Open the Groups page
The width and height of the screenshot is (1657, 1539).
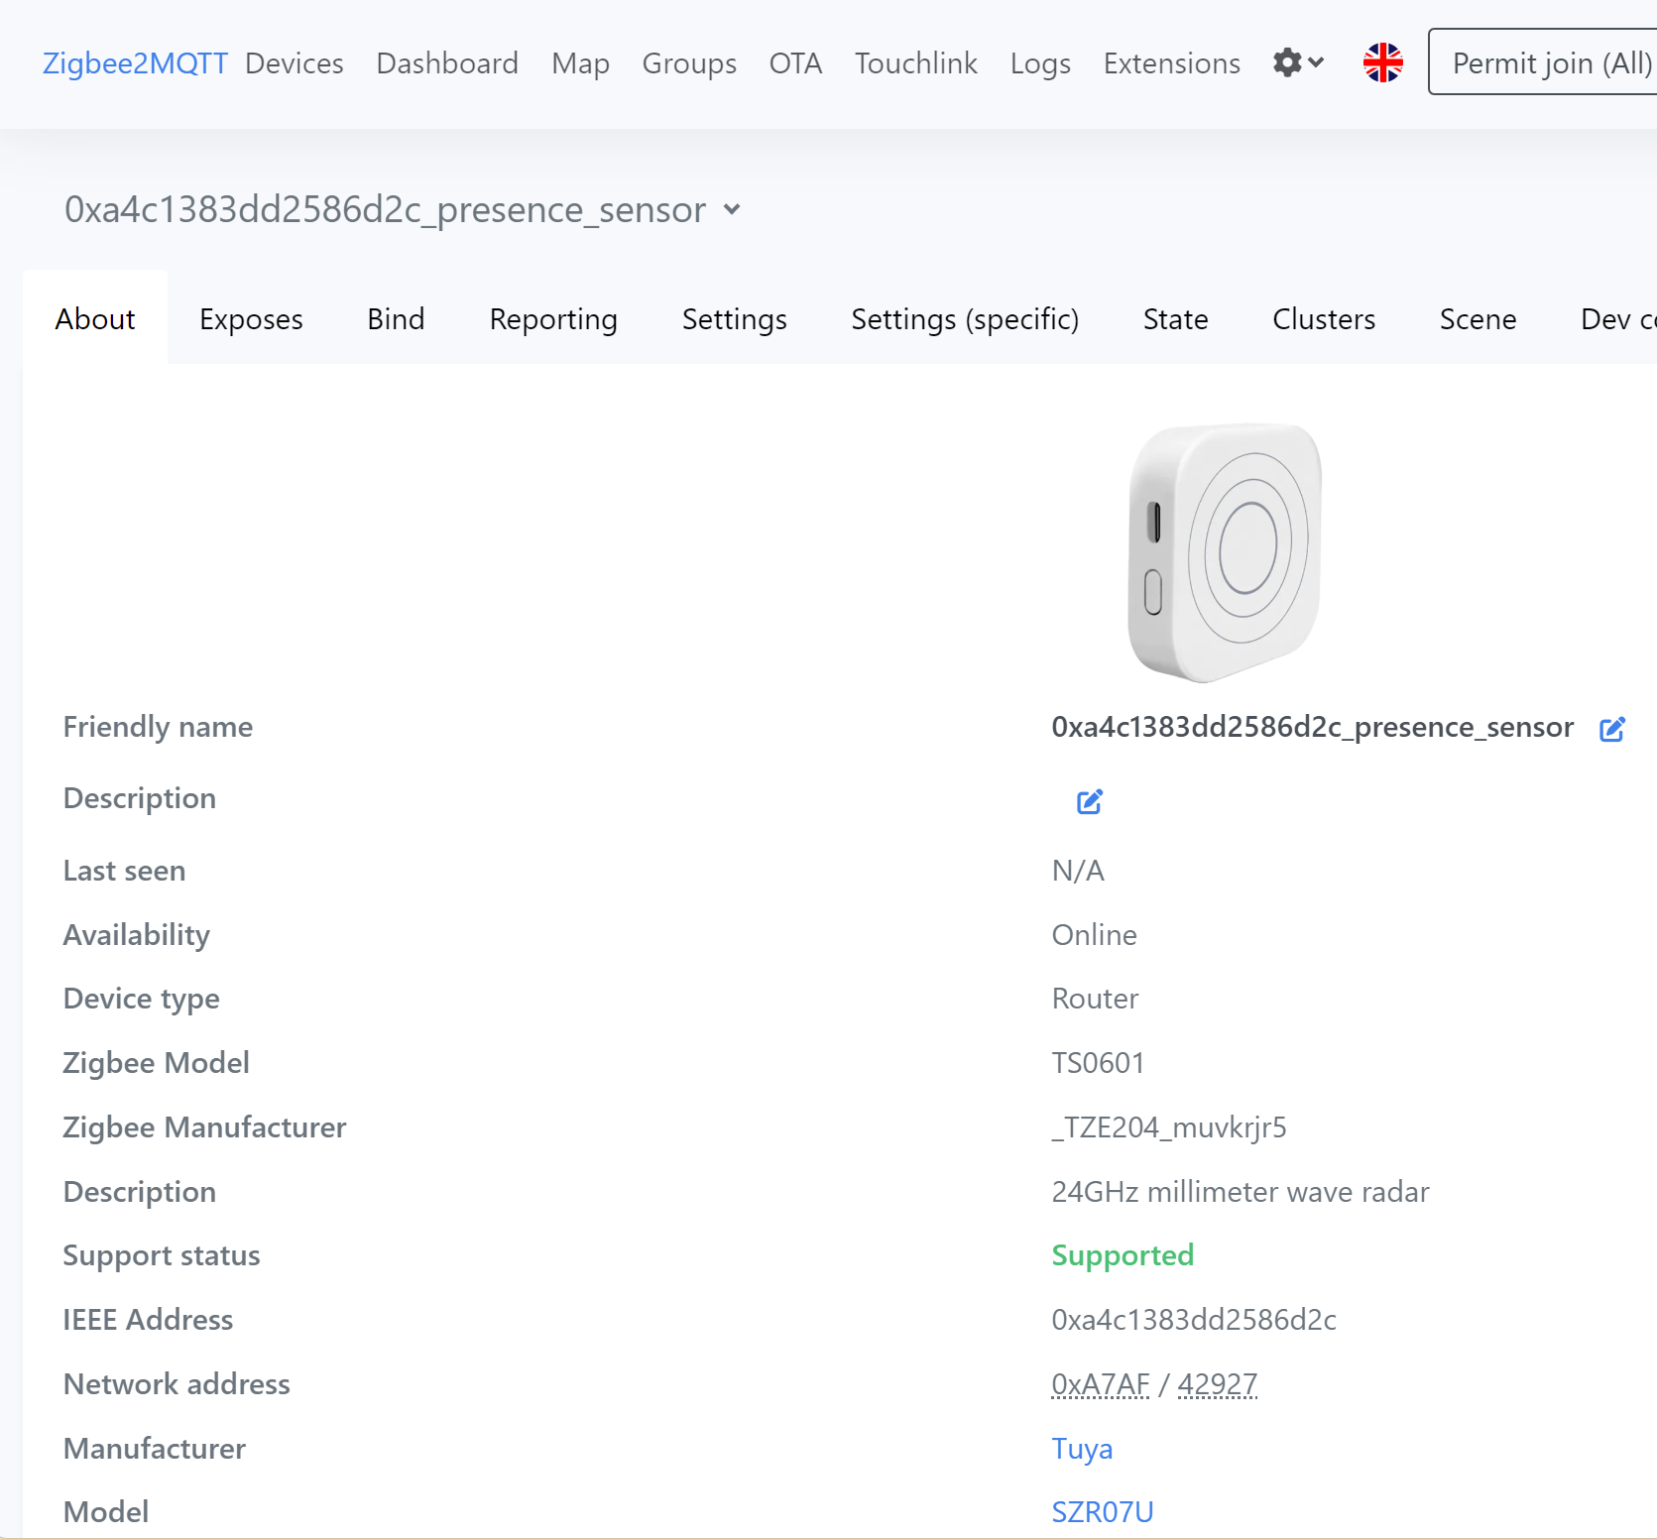pos(689,62)
